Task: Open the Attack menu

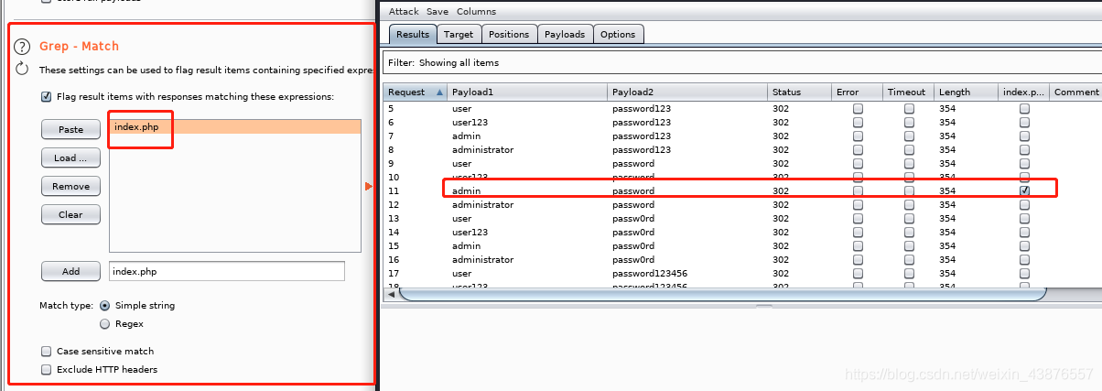Action: tap(404, 11)
